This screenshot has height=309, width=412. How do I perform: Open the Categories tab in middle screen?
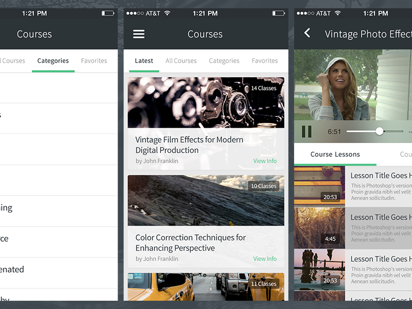[x=224, y=61]
